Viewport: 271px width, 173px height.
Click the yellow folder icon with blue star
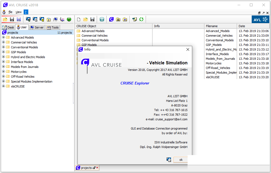coord(125,19)
